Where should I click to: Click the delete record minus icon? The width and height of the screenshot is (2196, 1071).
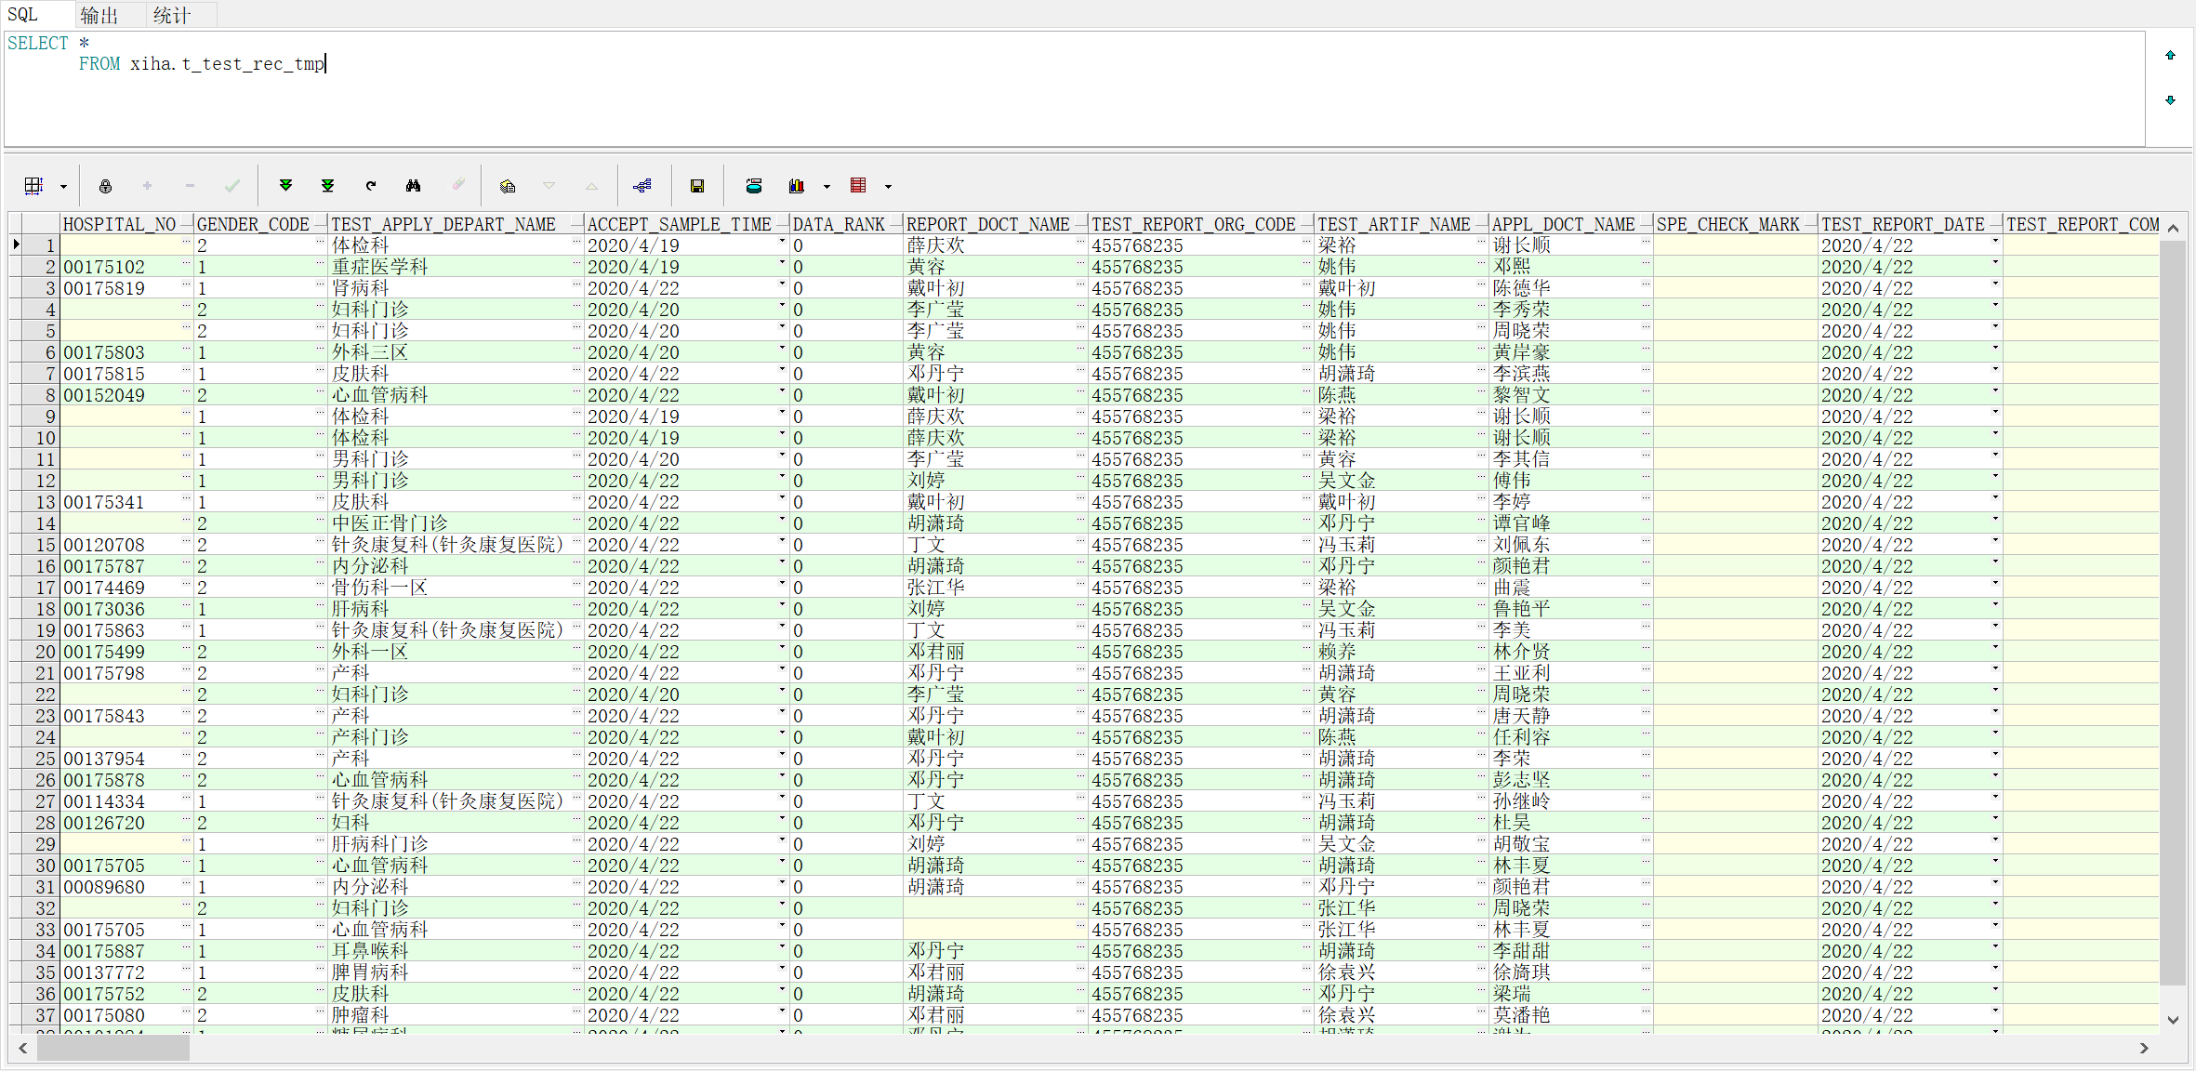190,186
